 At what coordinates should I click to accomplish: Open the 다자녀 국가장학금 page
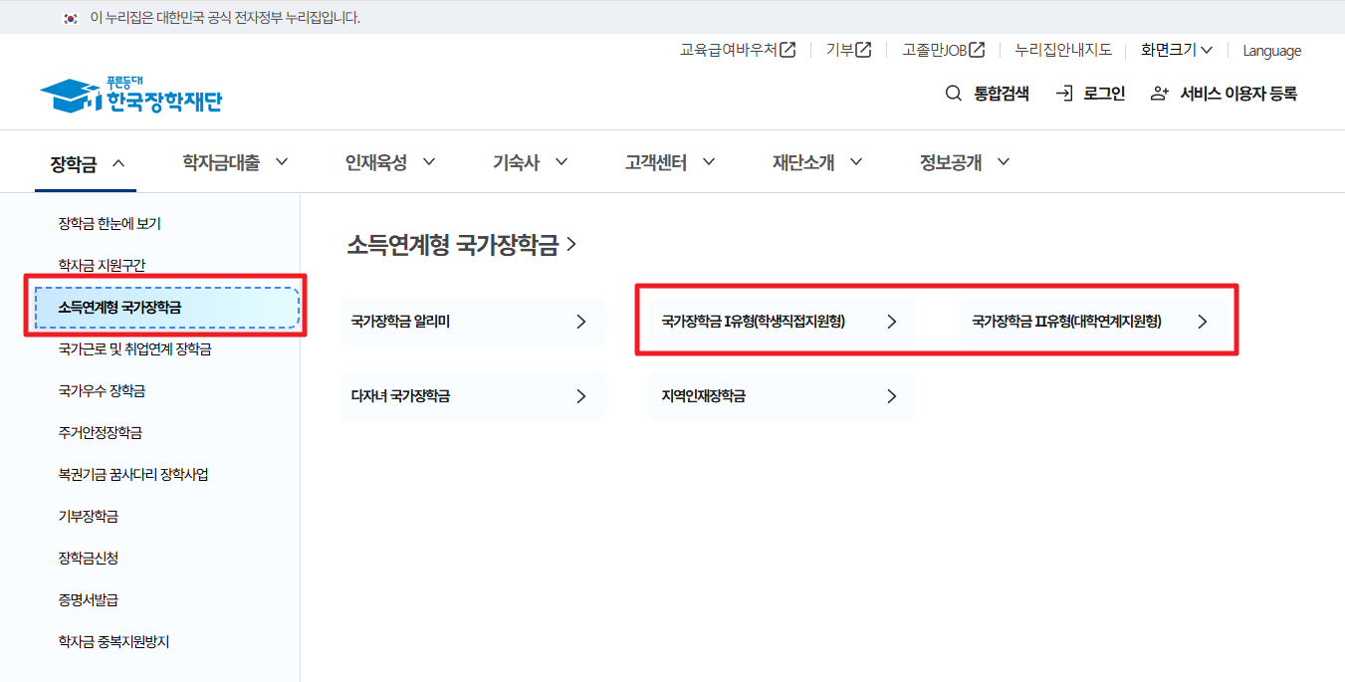coord(472,395)
